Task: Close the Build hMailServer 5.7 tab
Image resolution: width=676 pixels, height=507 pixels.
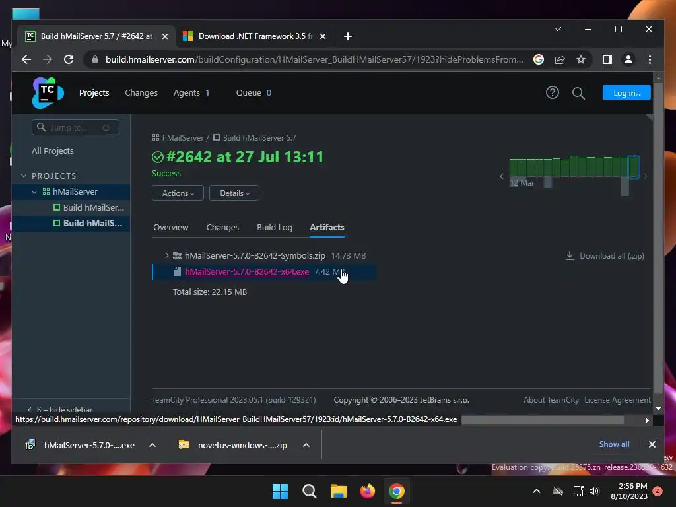Action: 164,36
